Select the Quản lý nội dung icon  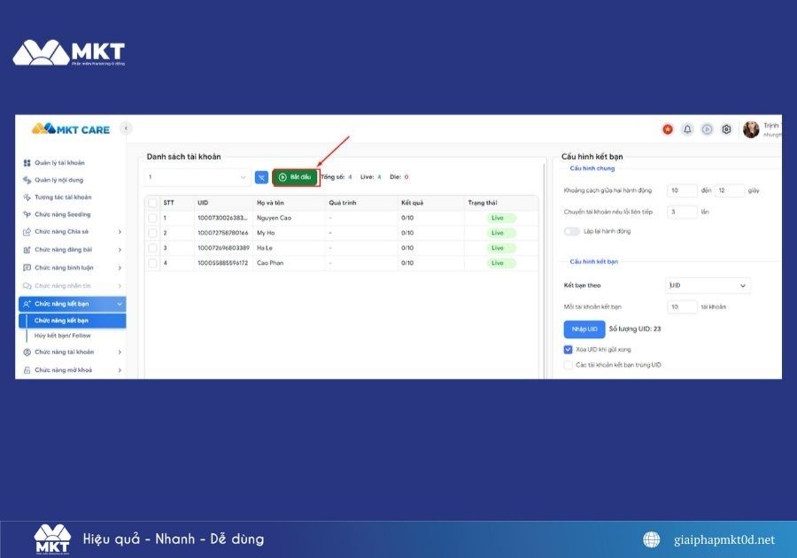(28, 180)
